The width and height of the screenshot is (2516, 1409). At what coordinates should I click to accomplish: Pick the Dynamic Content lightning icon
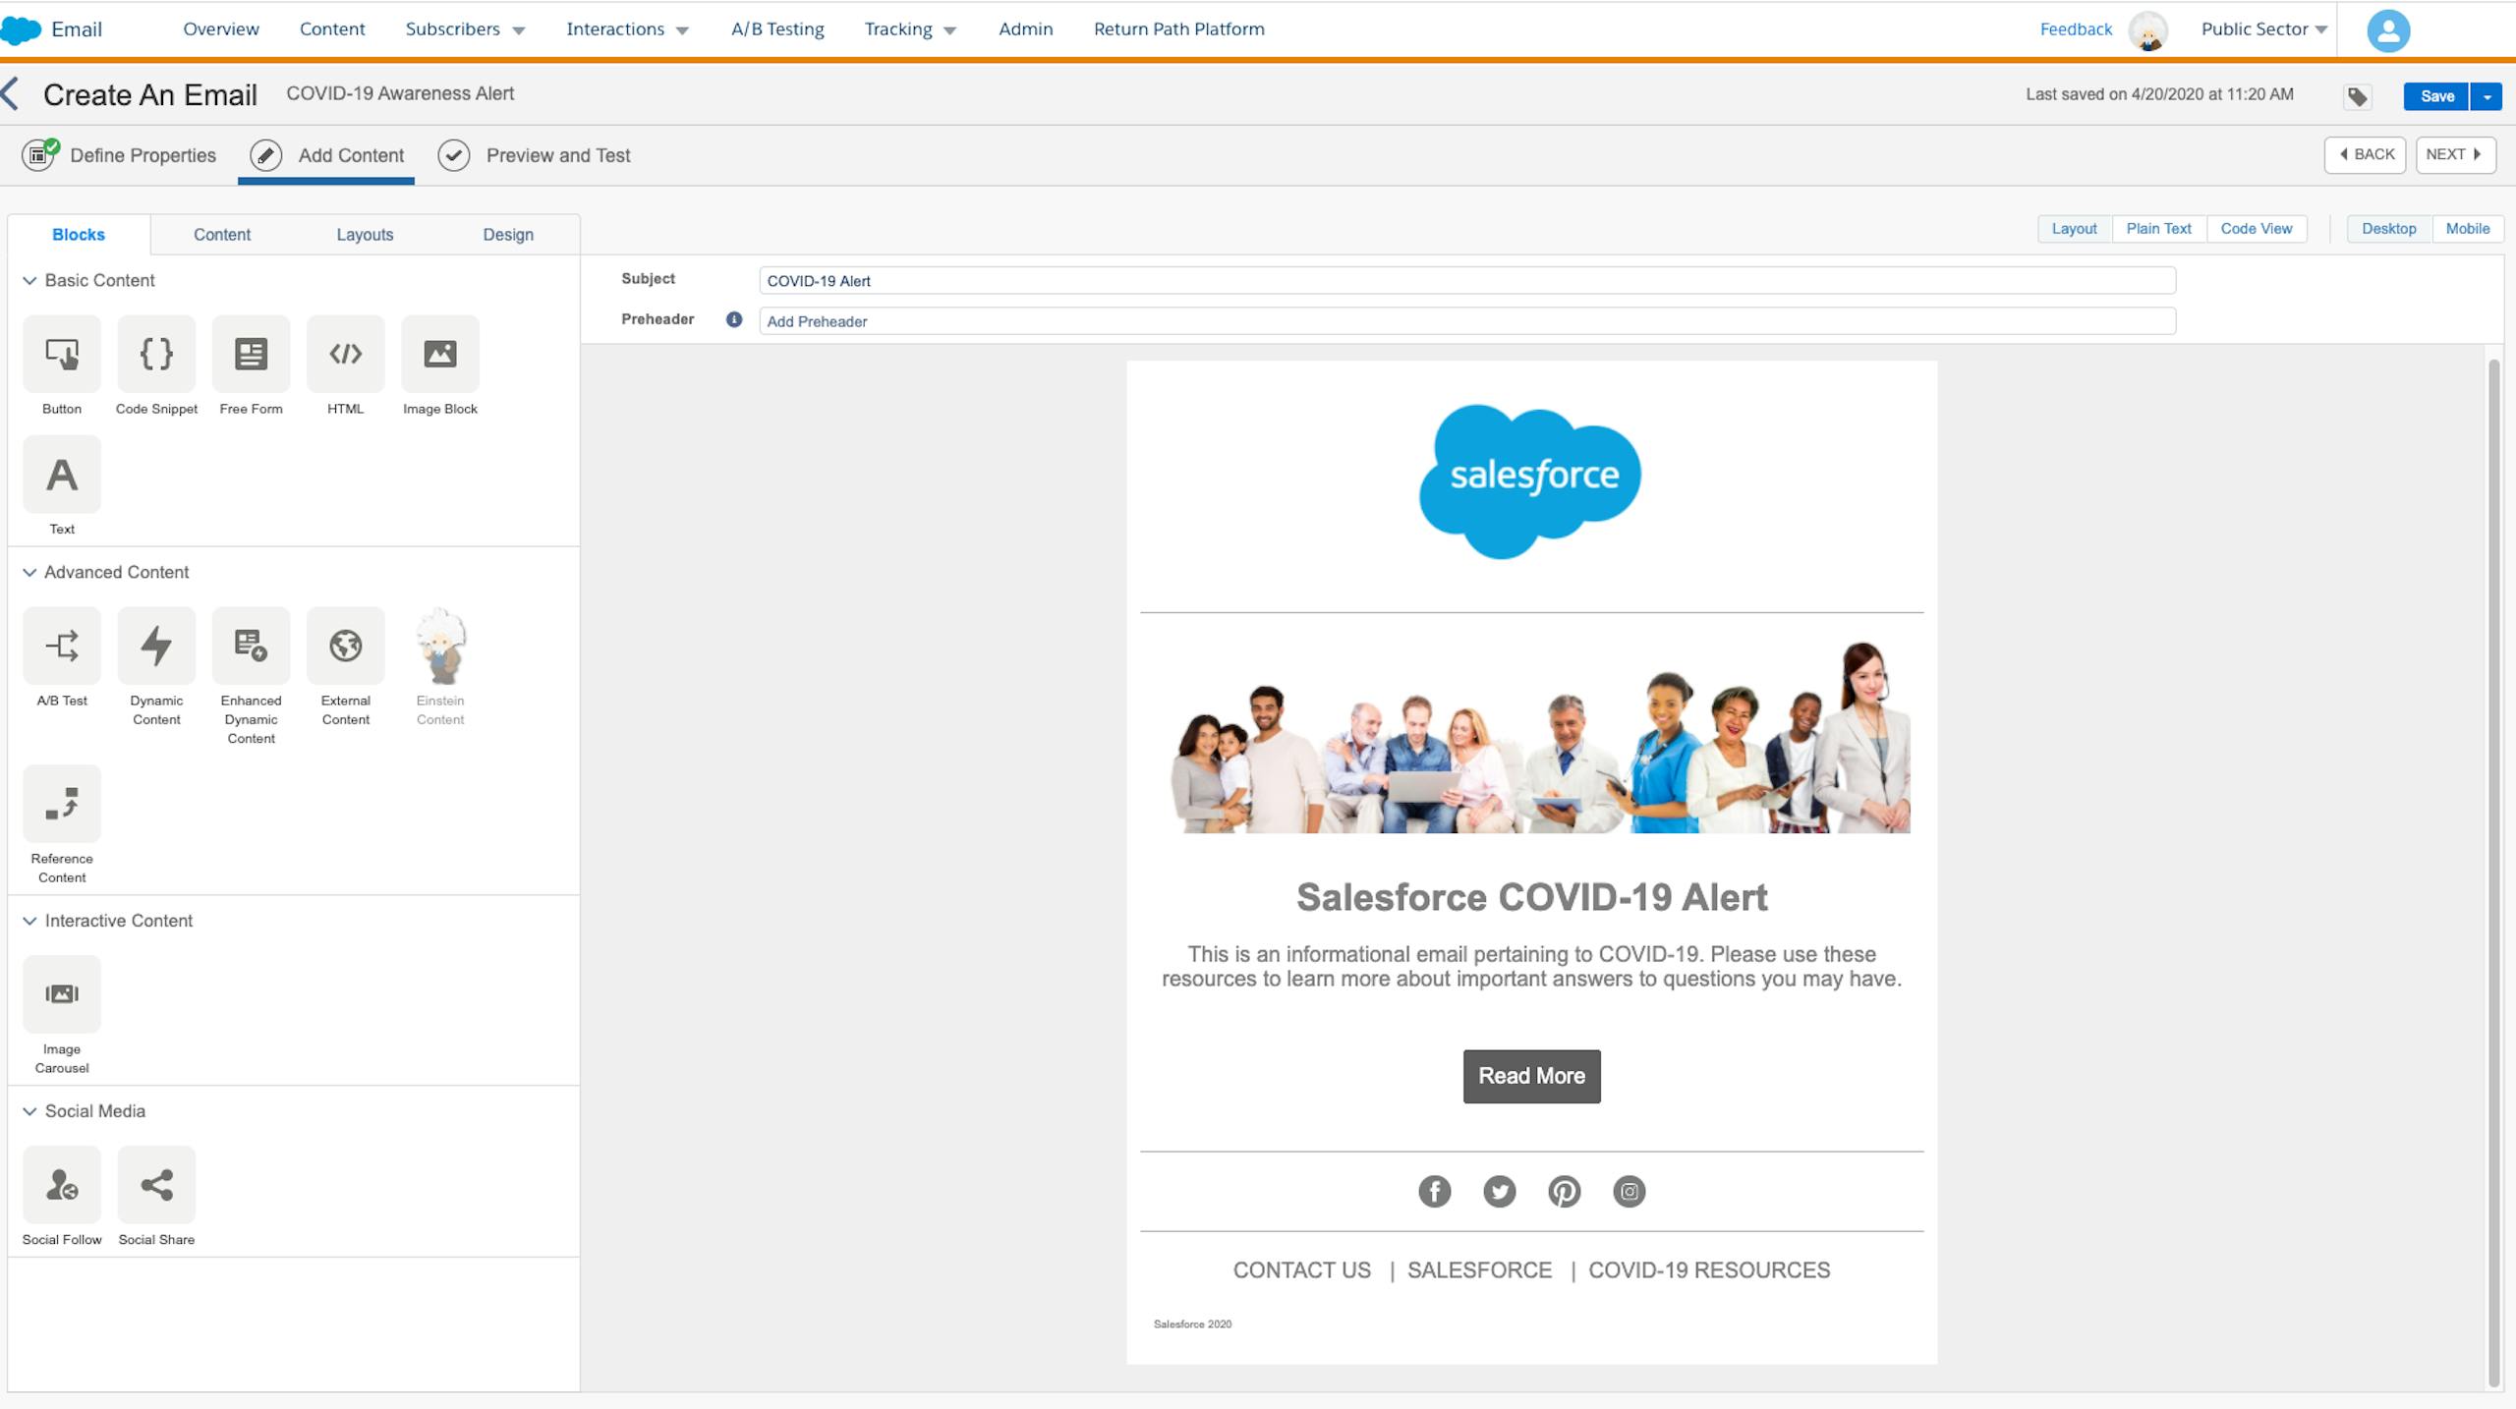tap(156, 646)
